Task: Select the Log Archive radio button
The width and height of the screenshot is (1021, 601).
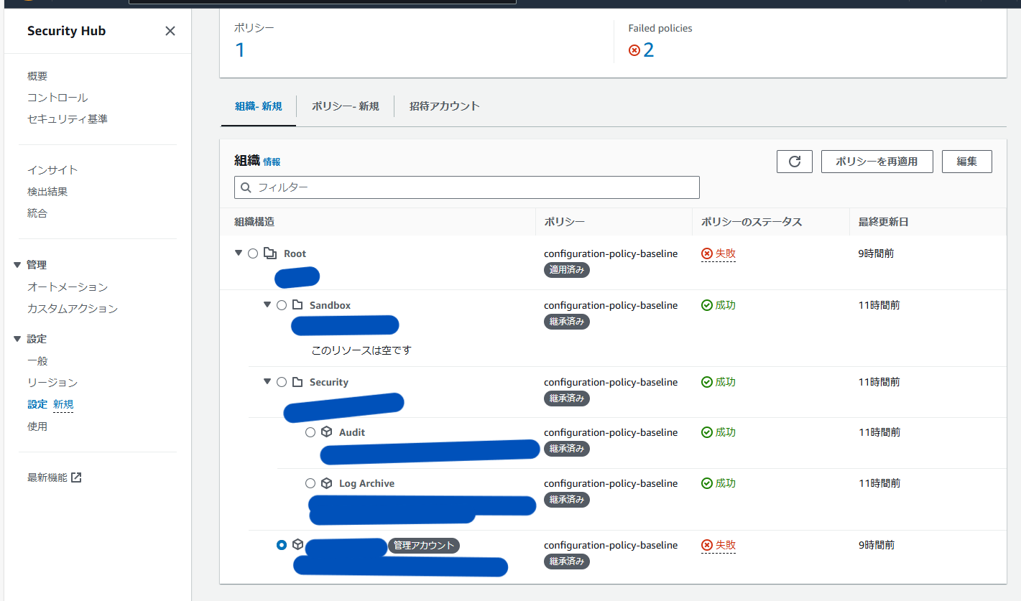Action: point(310,483)
